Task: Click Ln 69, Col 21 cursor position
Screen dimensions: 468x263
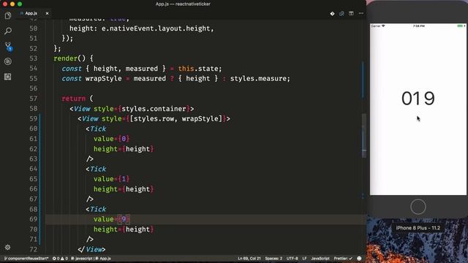Action: click(249, 259)
